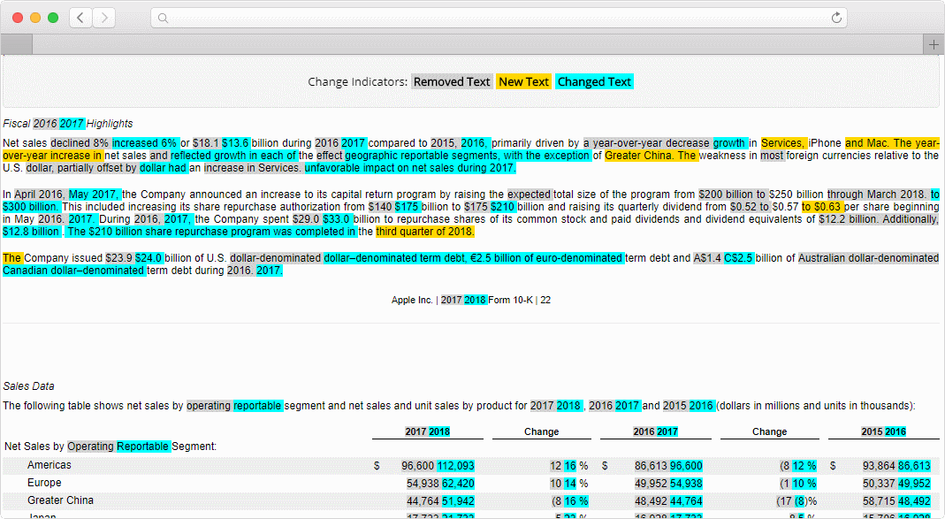945x519 pixels.
Task: Click the 'C$2.5' changed value
Action: coord(739,258)
